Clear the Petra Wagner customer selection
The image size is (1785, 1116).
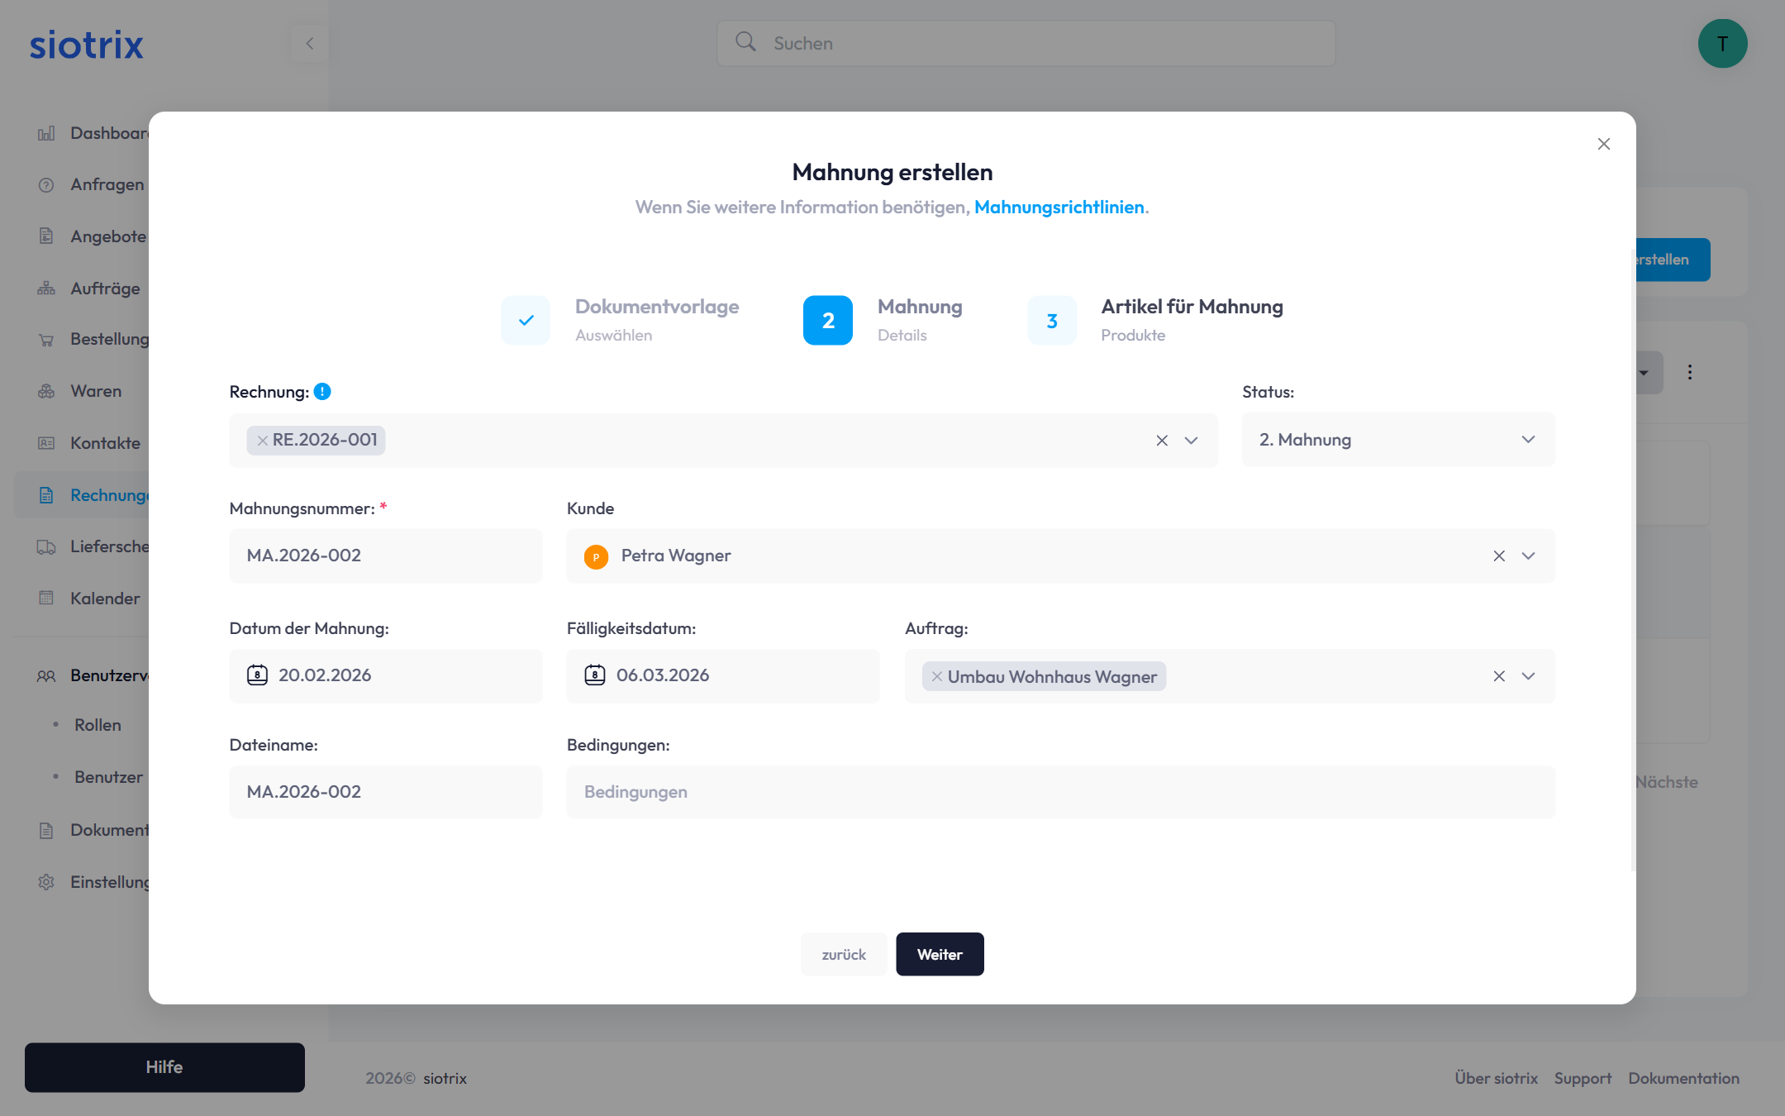(1498, 556)
